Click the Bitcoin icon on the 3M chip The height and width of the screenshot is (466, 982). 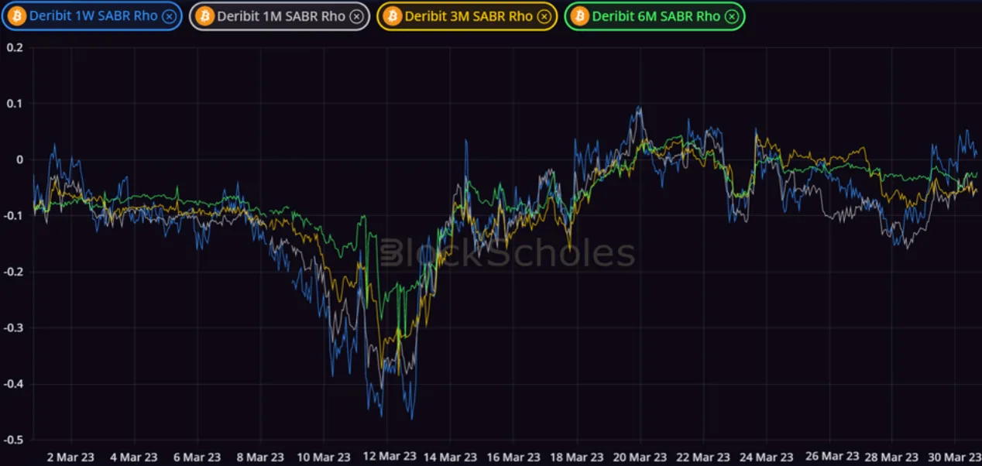(393, 16)
